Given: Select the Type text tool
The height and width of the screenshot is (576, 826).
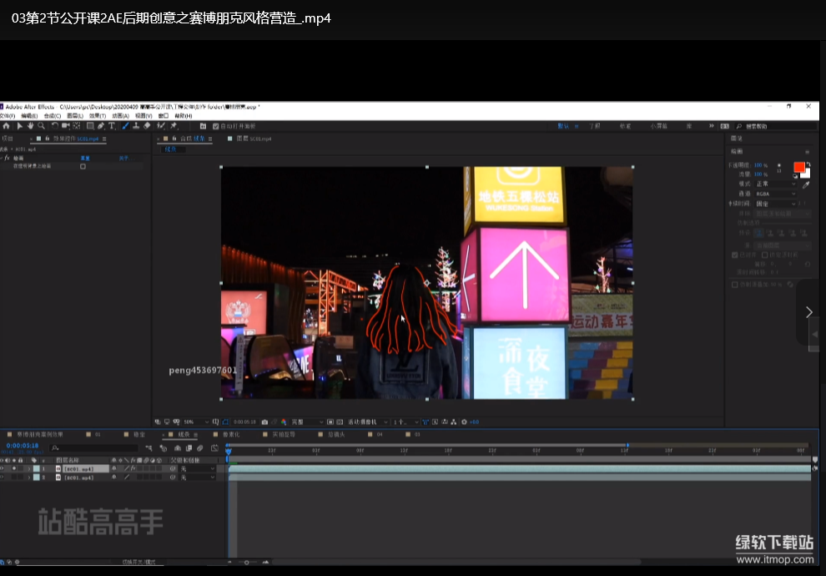Looking at the screenshot, I should pyautogui.click(x=112, y=126).
